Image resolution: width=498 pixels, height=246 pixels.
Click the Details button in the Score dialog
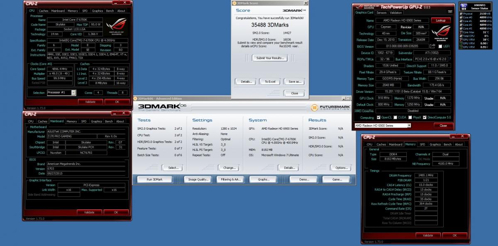click(246, 81)
